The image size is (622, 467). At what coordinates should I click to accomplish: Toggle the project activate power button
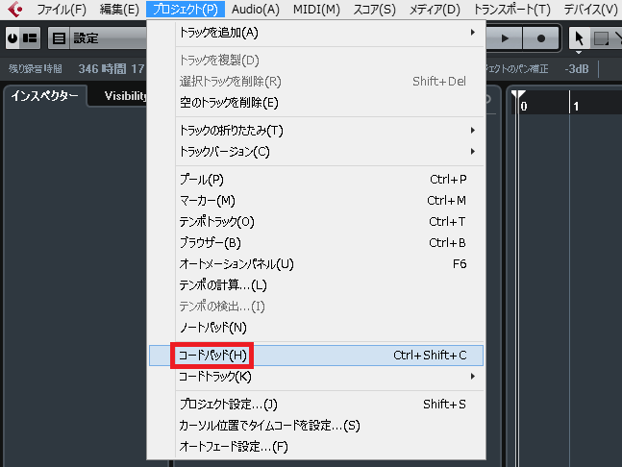[12, 38]
